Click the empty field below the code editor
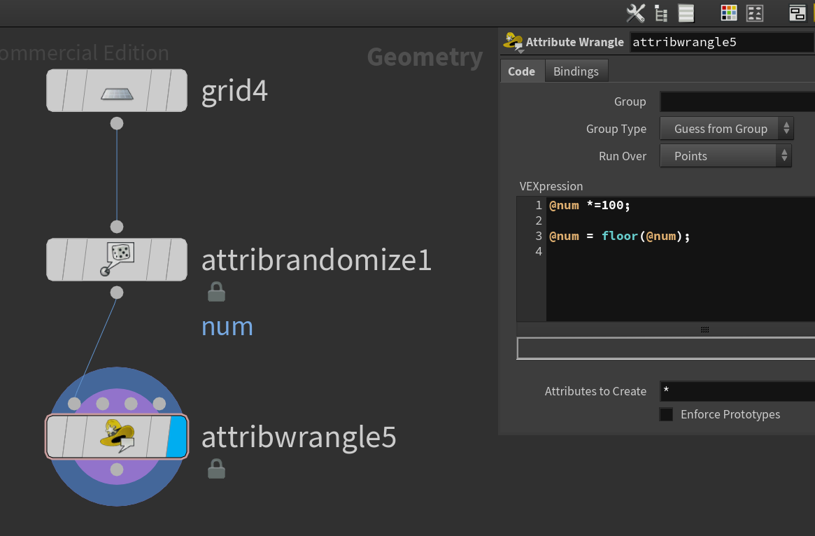Viewport: 815px width, 536px height. [666, 348]
